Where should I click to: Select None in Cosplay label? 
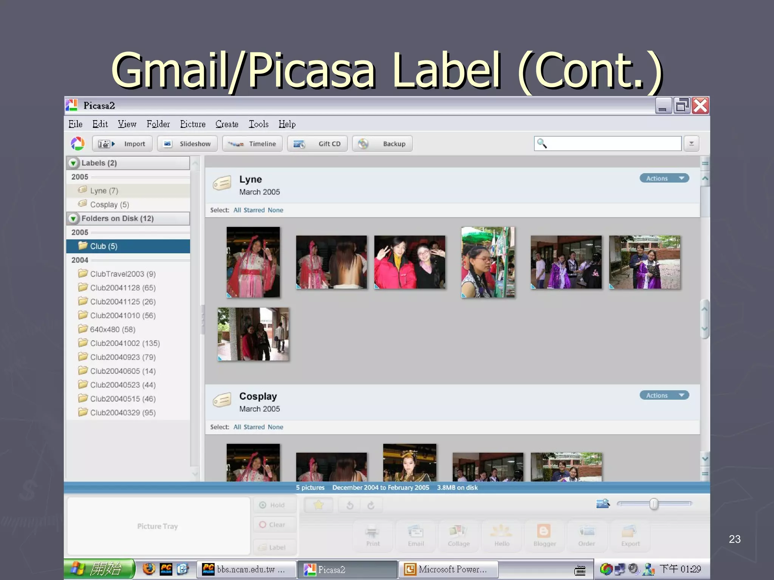276,427
